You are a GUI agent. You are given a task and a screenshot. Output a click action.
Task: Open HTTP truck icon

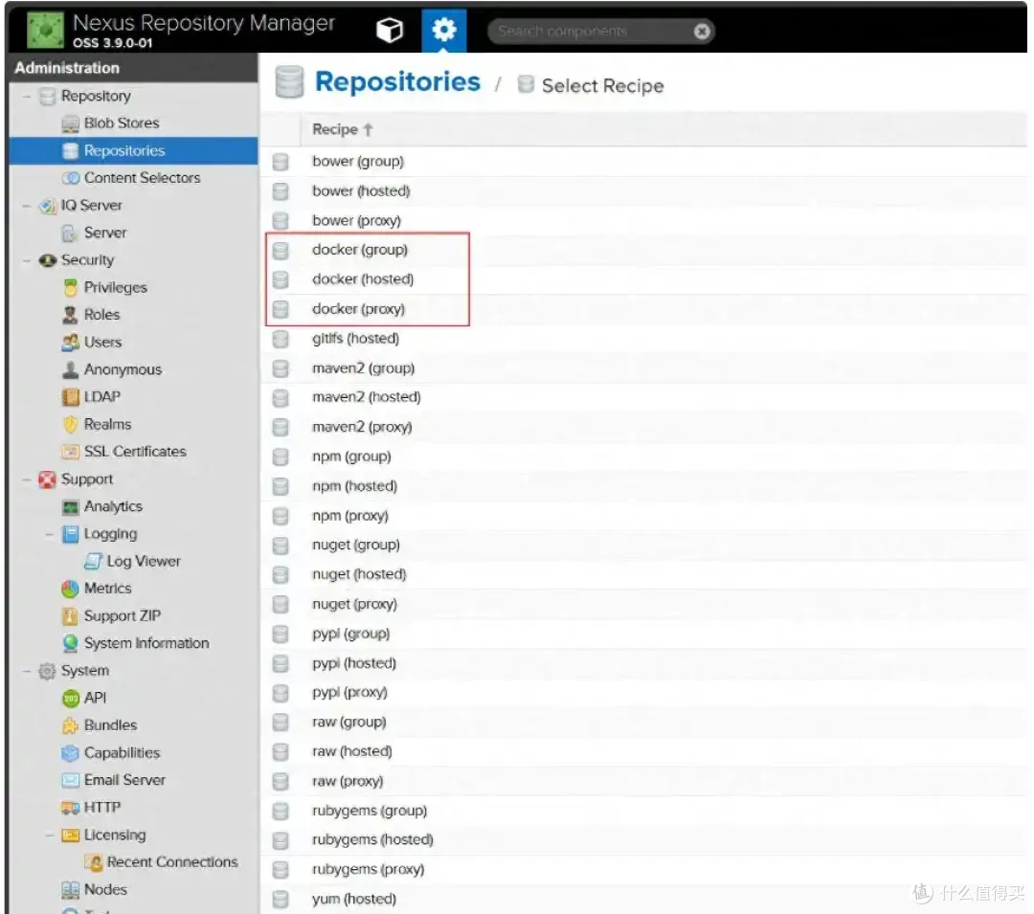pyautogui.click(x=70, y=808)
